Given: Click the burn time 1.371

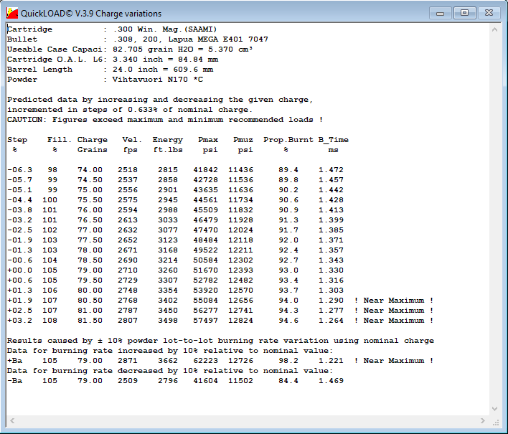Looking at the screenshot, I should [x=331, y=240].
